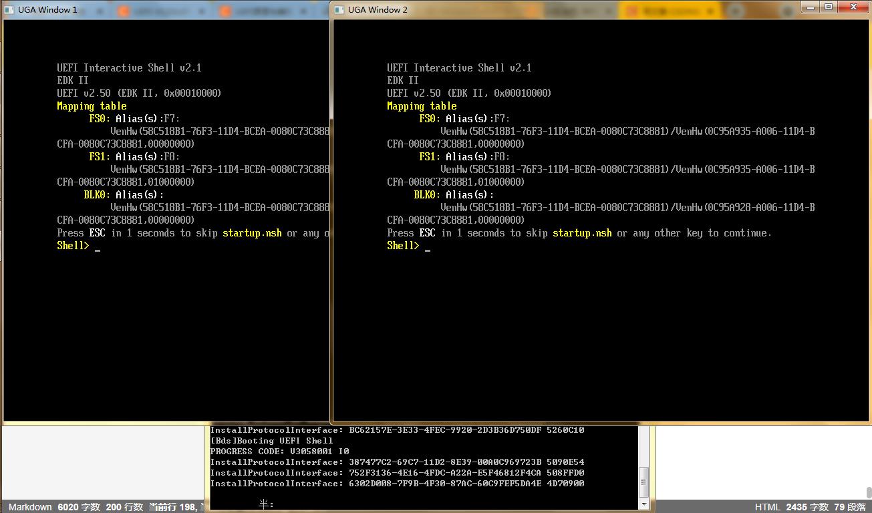Screen dimensions: 872x513
Task: Click 'PROGRESS CODE: V3058001 I0' console line
Action: point(279,452)
